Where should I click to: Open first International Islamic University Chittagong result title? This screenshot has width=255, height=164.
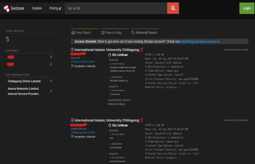107,50
